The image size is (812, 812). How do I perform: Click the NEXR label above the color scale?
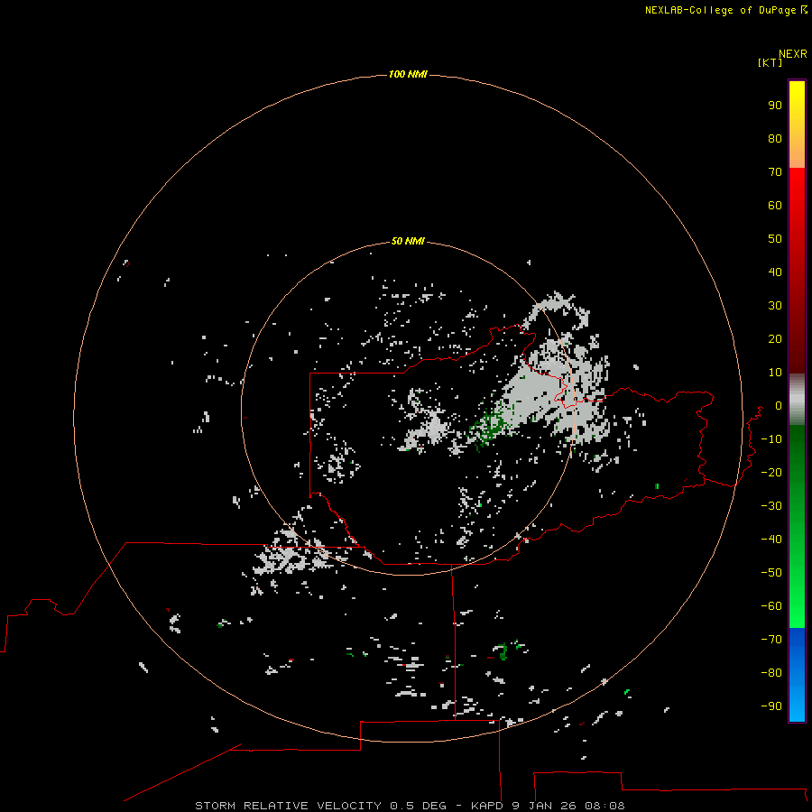(793, 54)
